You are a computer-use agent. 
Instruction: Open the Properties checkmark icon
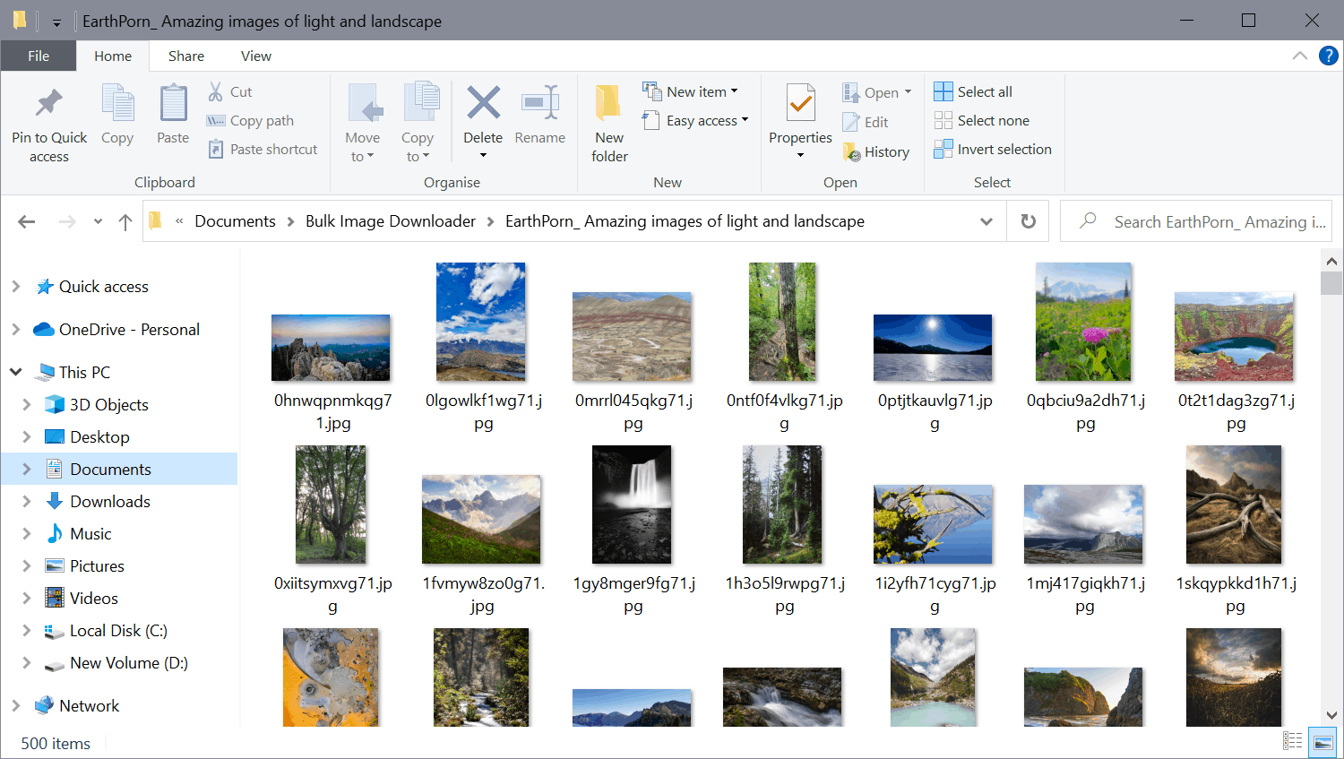point(800,102)
